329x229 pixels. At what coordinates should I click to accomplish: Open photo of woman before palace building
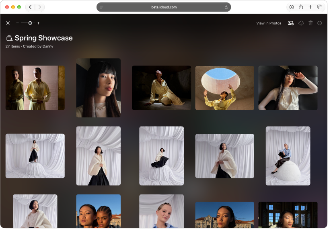pyautogui.click(x=224, y=215)
